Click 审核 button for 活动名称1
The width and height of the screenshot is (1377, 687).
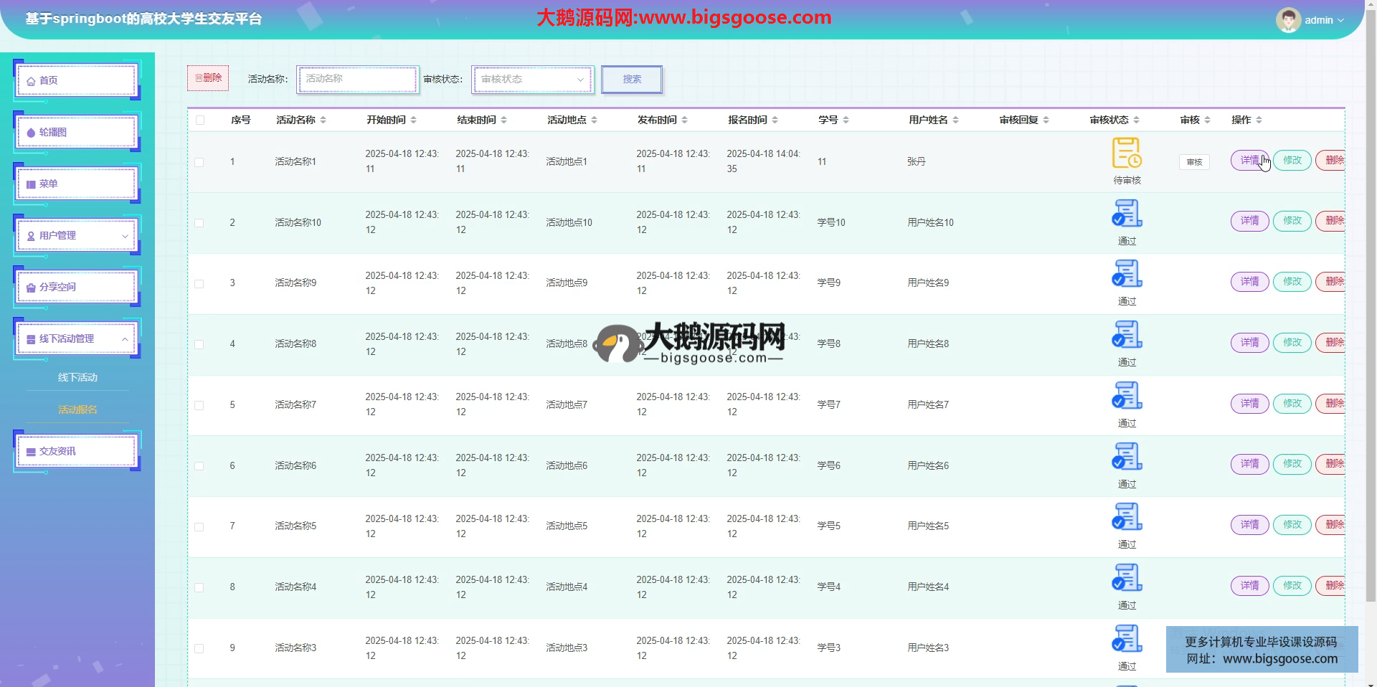[1194, 162]
